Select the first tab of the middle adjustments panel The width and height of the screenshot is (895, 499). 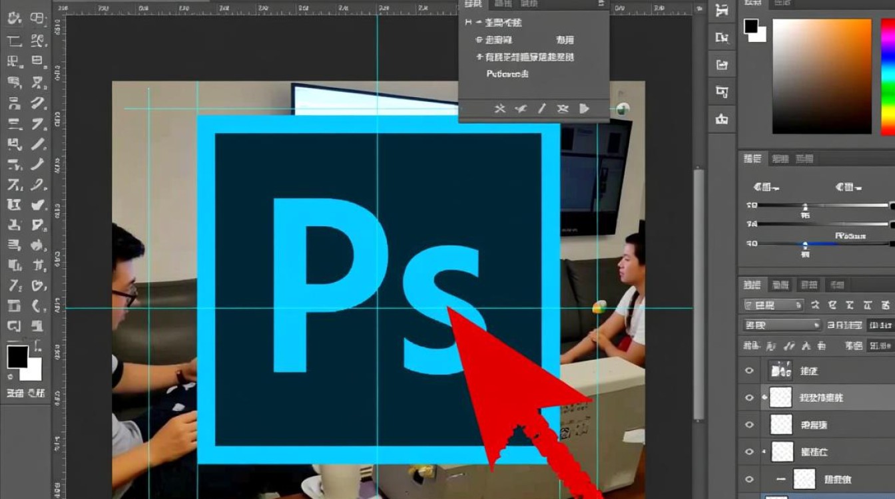(752, 158)
